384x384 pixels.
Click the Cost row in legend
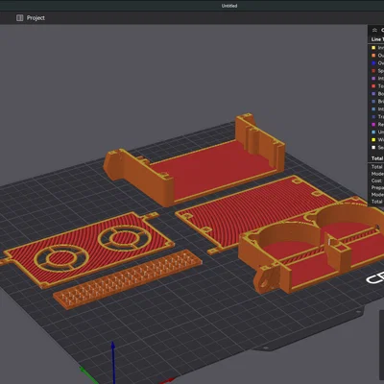377,180
